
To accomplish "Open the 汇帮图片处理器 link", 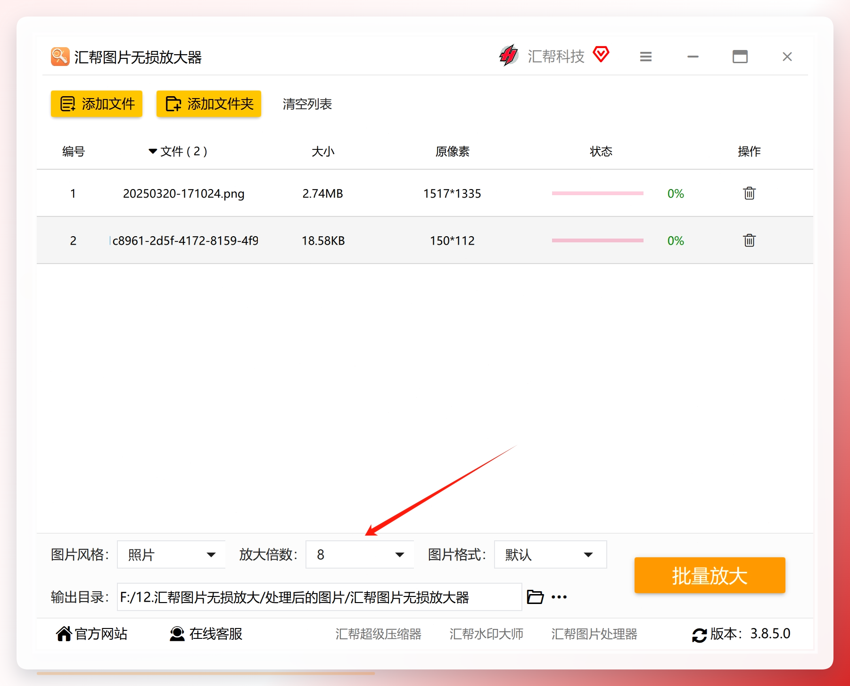I will click(x=594, y=634).
